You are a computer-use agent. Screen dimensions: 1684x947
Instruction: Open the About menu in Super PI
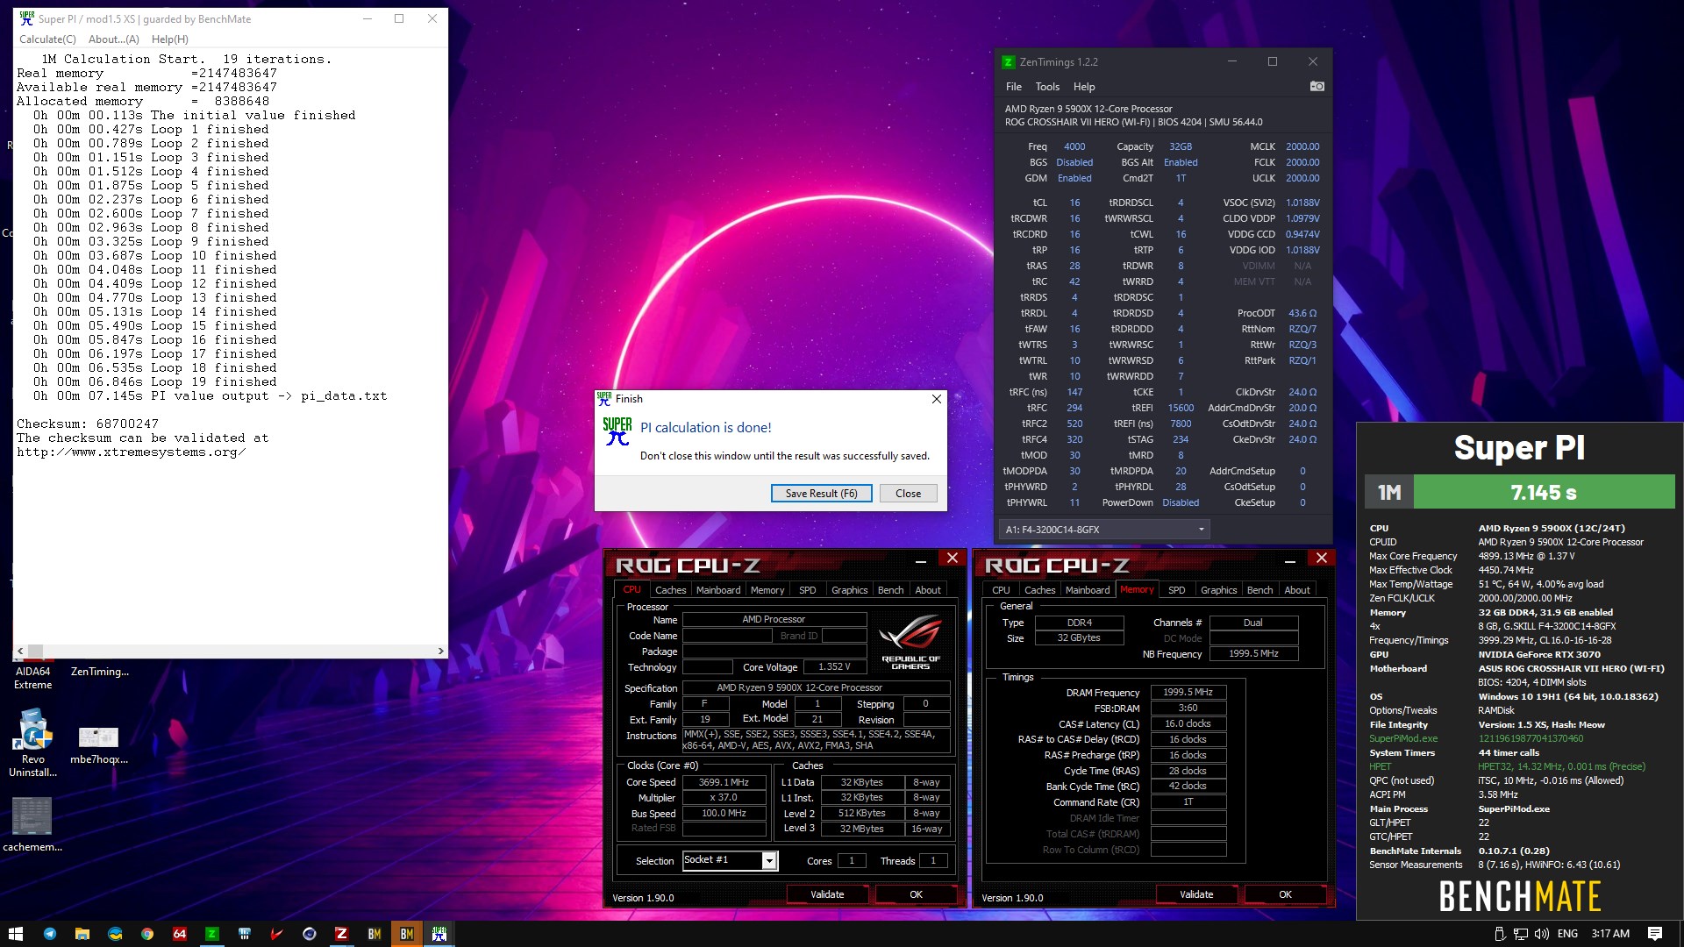(x=114, y=39)
